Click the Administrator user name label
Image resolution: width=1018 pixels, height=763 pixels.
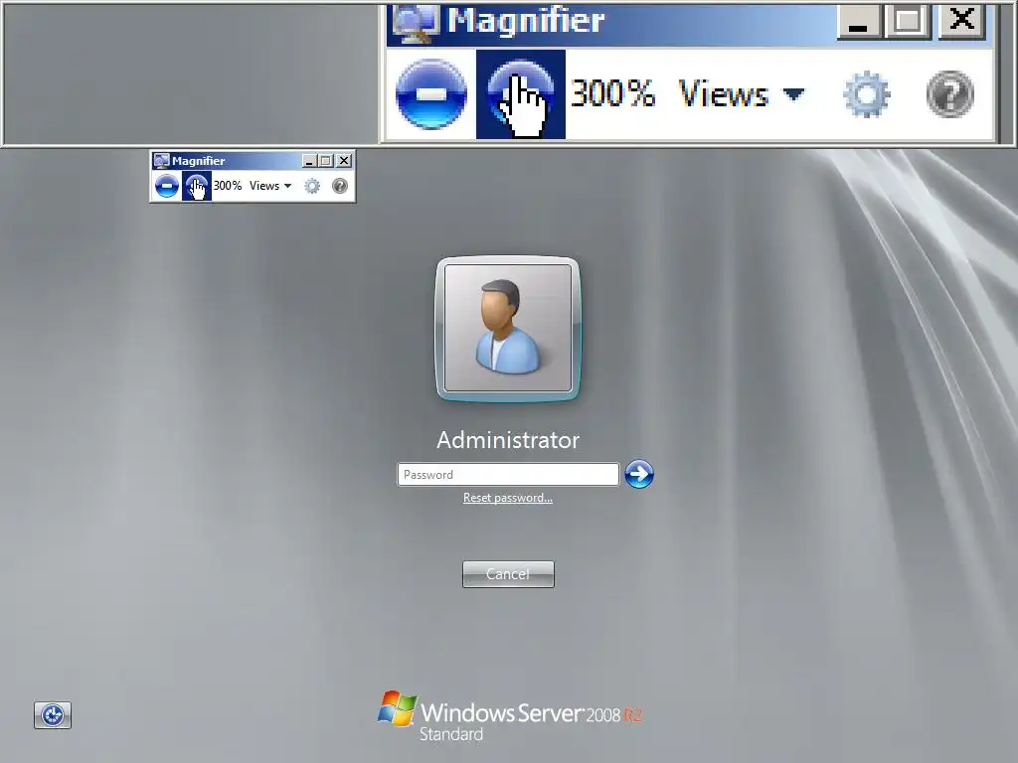pos(508,440)
